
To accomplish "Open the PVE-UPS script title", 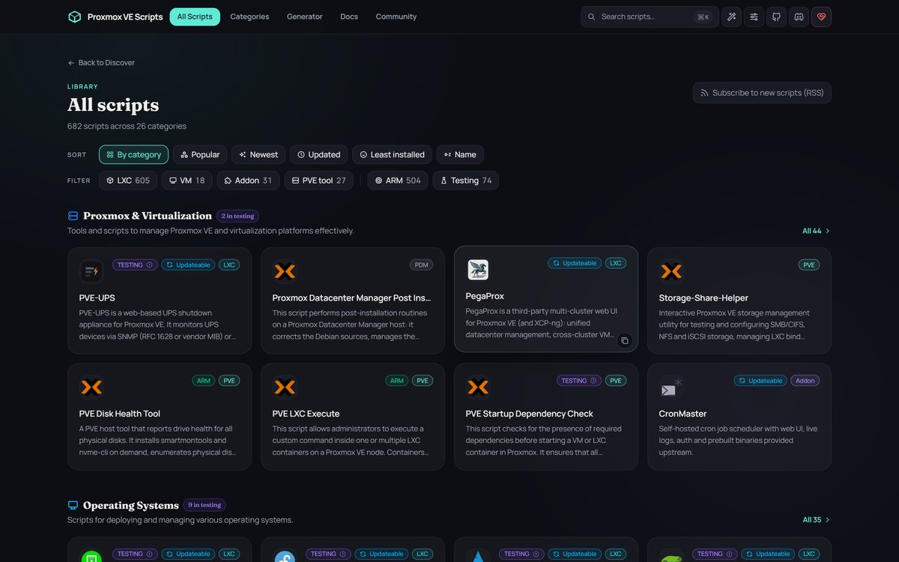I will click(x=97, y=297).
